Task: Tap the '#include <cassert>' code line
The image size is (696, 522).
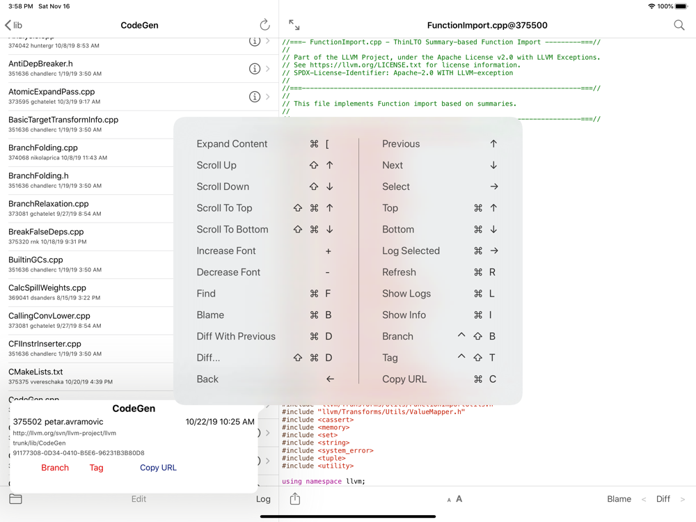Action: point(318,420)
